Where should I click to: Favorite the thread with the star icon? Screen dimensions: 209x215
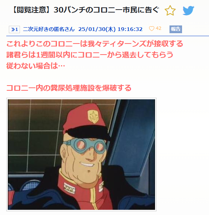(x=170, y=10)
